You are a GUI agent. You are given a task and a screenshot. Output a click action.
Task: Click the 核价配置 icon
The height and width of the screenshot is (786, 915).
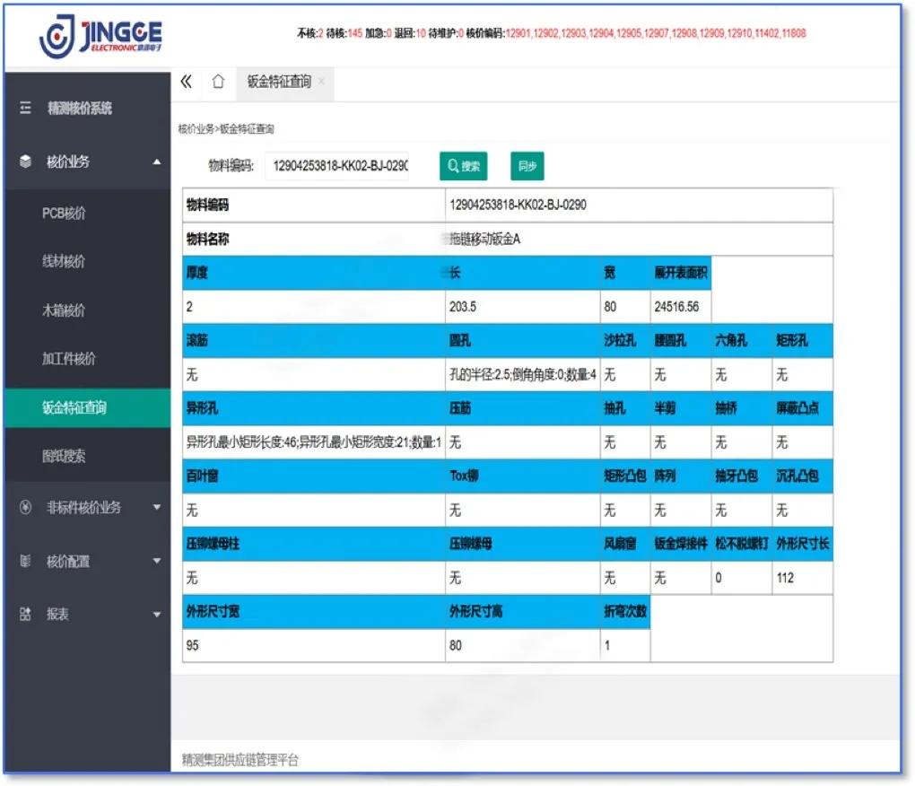pyautogui.click(x=25, y=561)
